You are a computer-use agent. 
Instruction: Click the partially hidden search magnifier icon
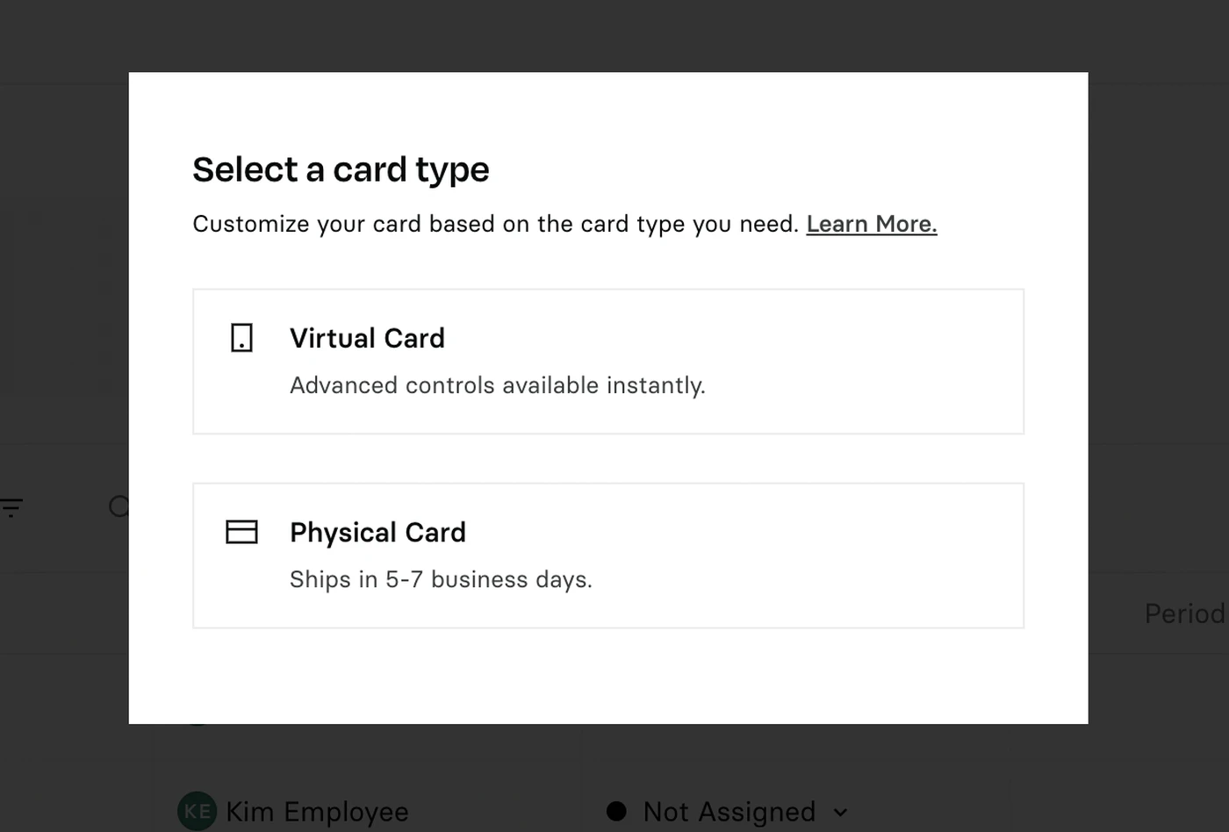pyautogui.click(x=119, y=506)
